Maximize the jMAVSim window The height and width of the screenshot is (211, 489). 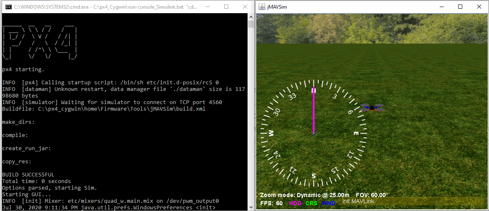(x=460, y=7)
